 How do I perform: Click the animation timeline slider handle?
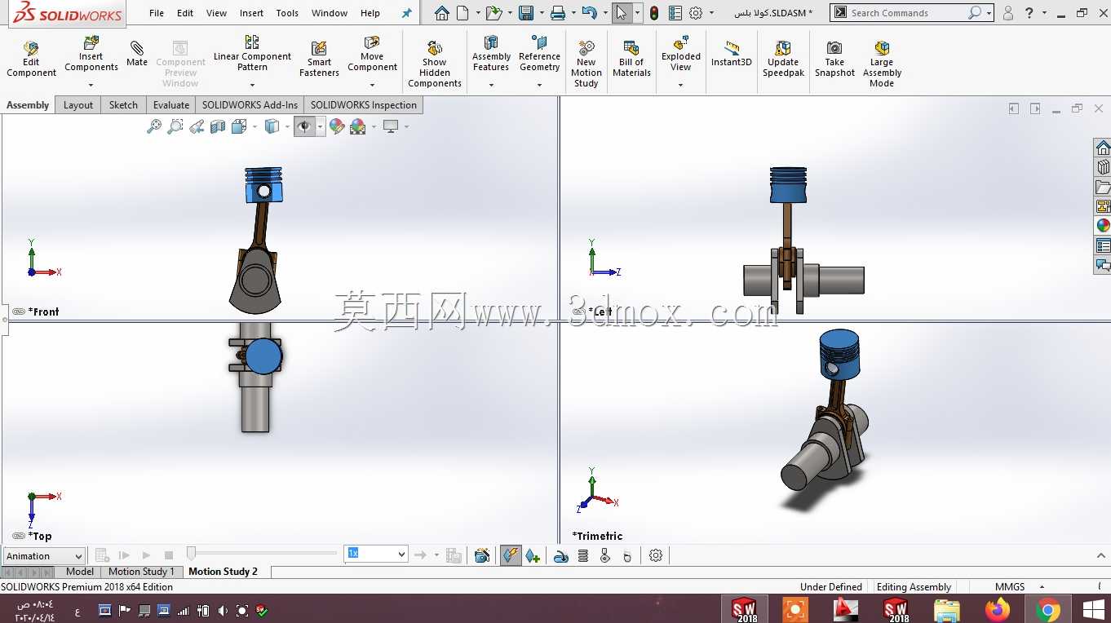click(x=191, y=553)
